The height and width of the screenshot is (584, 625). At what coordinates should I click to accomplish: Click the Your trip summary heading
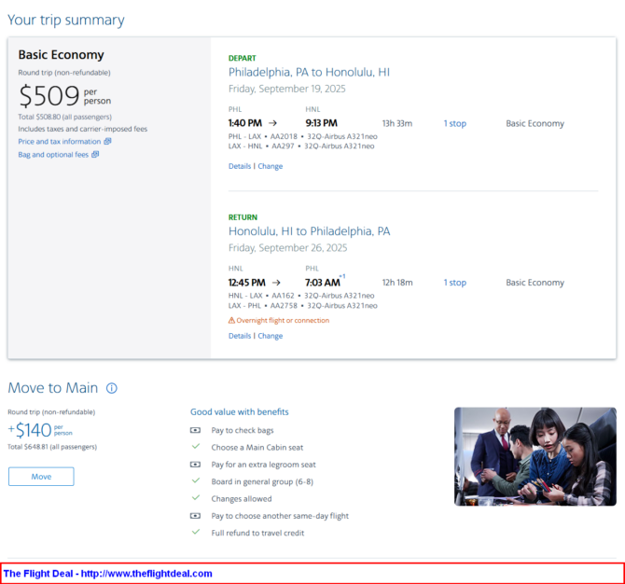66,21
